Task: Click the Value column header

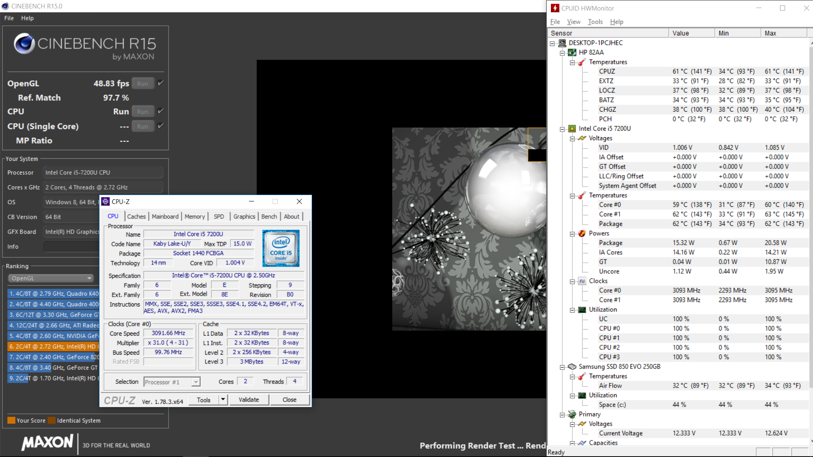Action: tap(691, 33)
